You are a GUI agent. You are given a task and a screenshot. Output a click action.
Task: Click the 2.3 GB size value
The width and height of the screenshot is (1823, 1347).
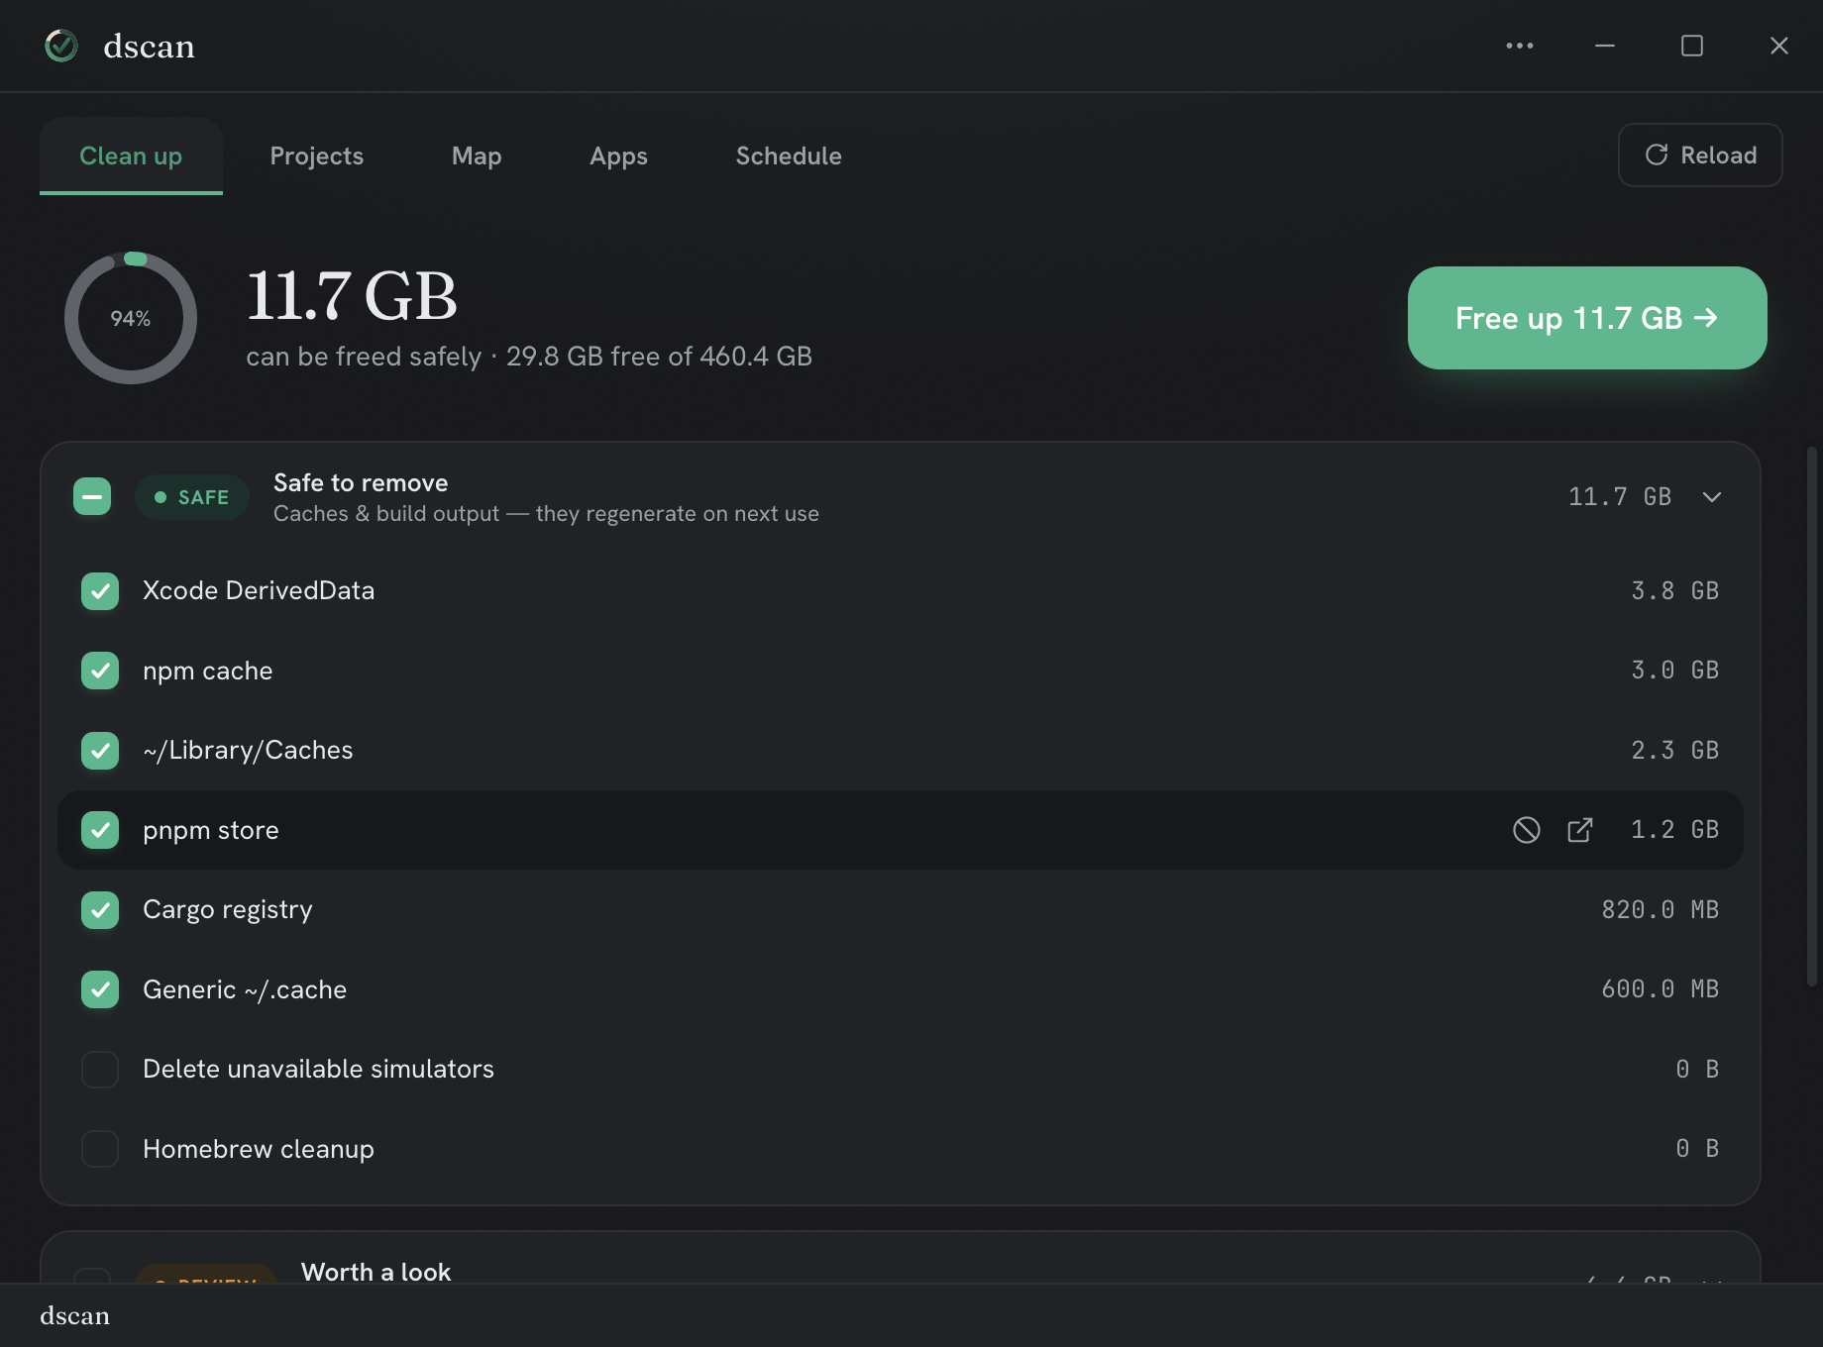coord(1675,751)
